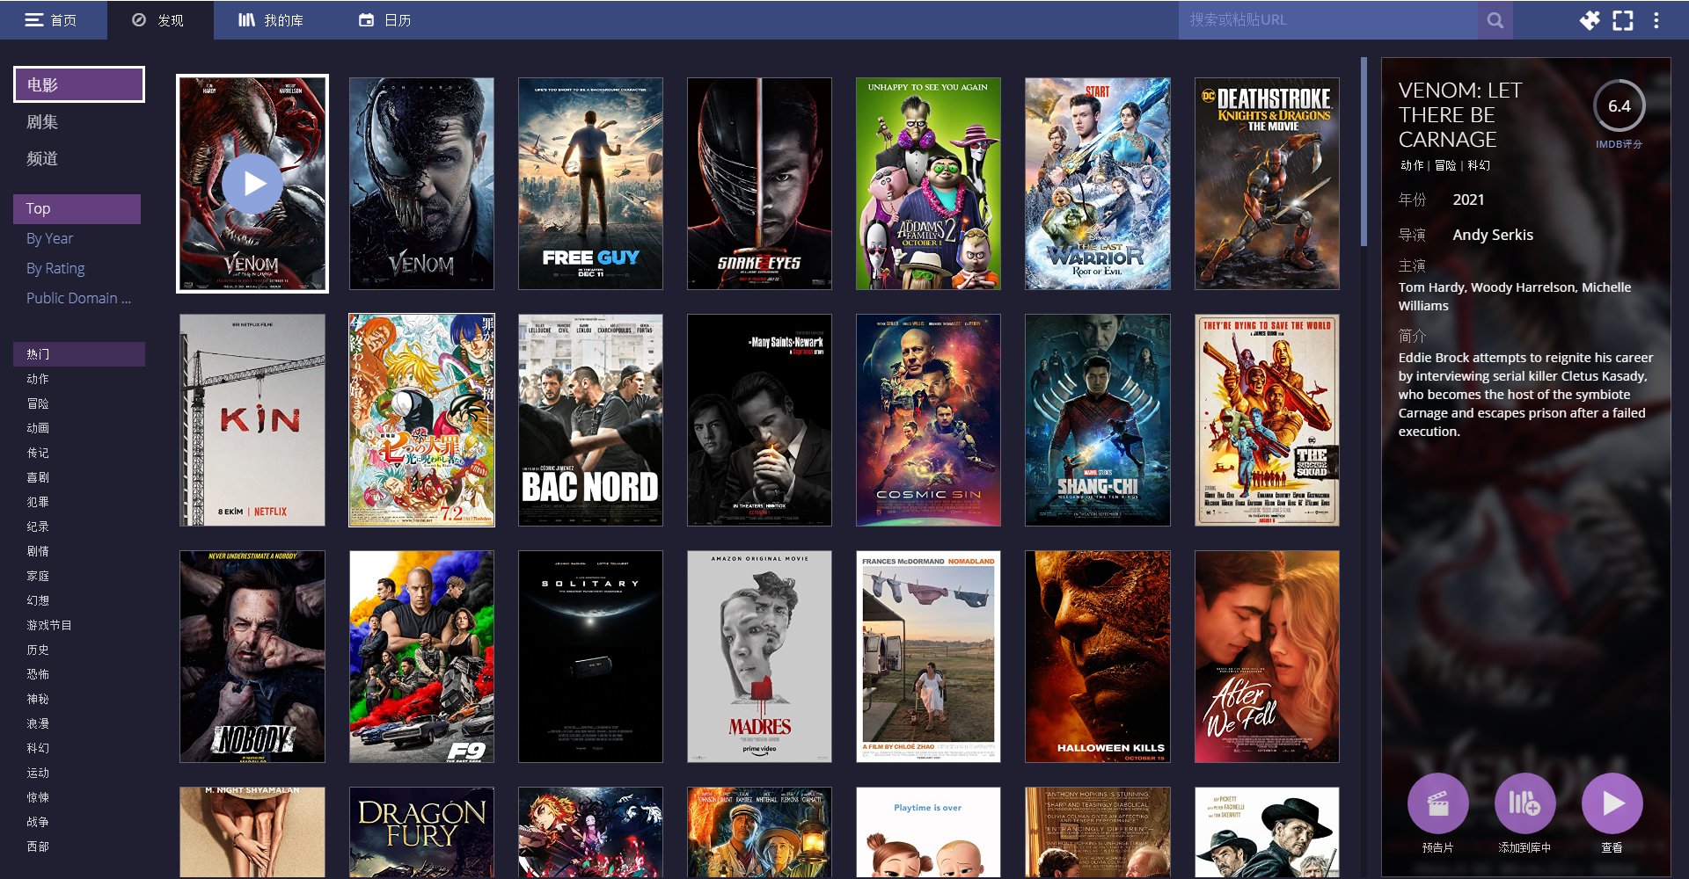Image resolution: width=1689 pixels, height=879 pixels.
Task: Open the BAC Nord poster
Action: (x=590, y=420)
